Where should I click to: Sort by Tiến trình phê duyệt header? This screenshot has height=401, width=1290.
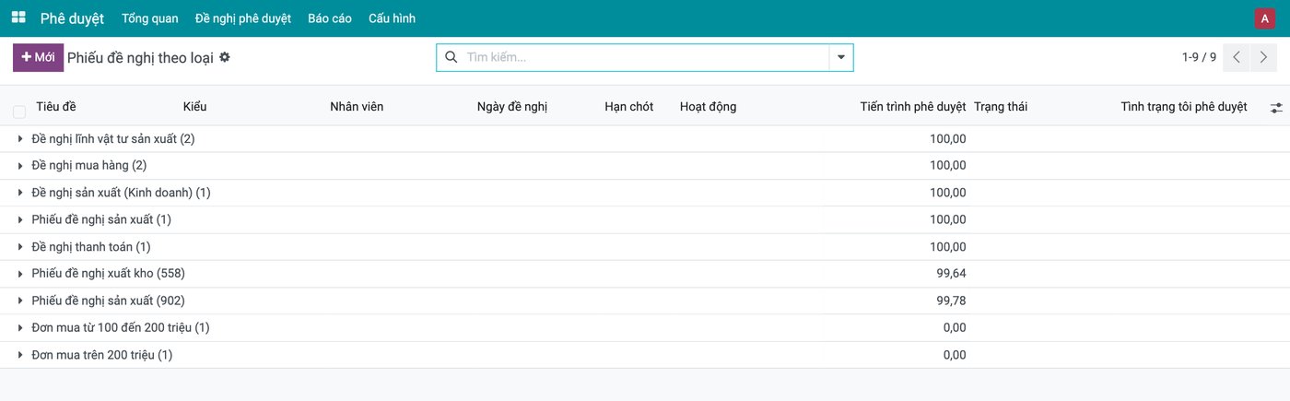(913, 107)
